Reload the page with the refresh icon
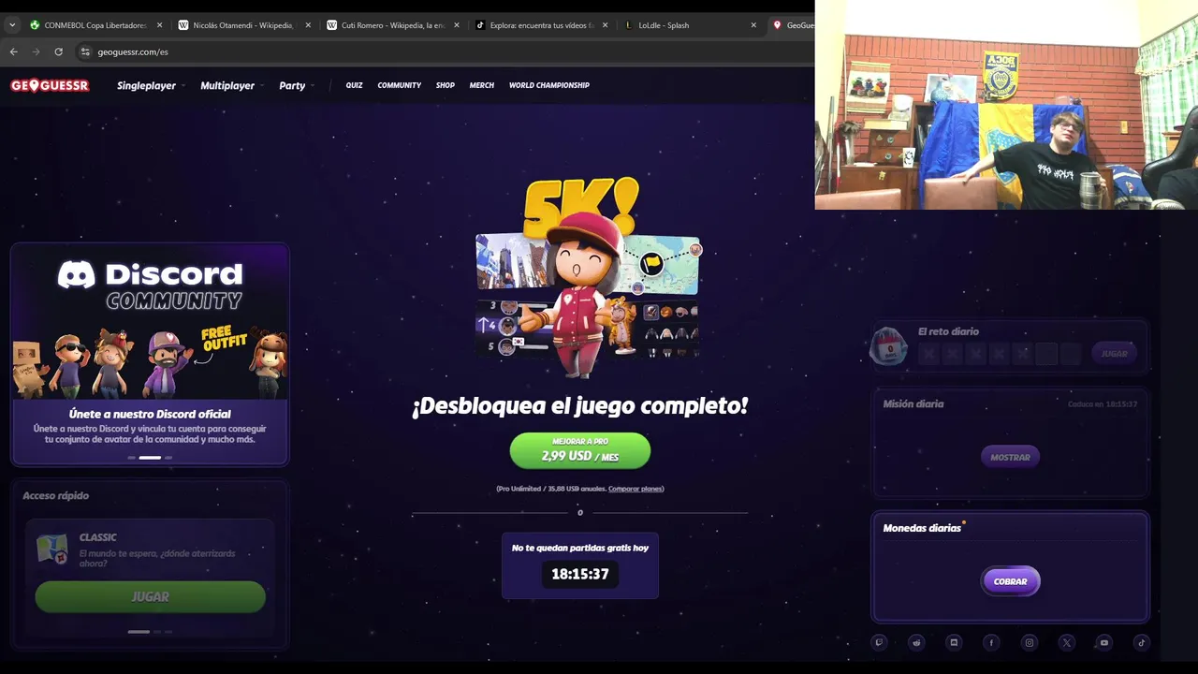This screenshot has height=674, width=1198. click(58, 51)
